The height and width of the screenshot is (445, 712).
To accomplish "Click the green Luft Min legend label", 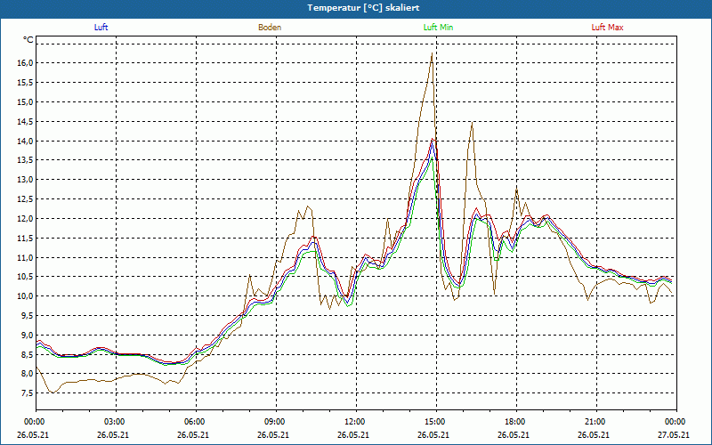I will click(x=438, y=28).
